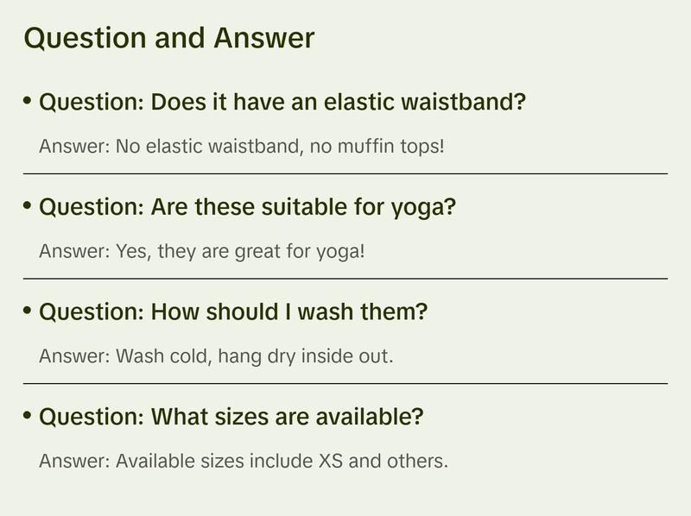This screenshot has width=691, height=516.
Task: Click the 'Question and Answer' heading
Action: (x=169, y=38)
